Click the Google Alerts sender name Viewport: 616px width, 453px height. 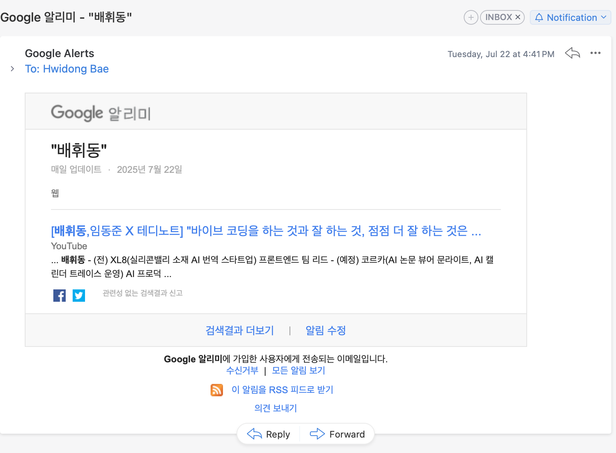coord(60,53)
